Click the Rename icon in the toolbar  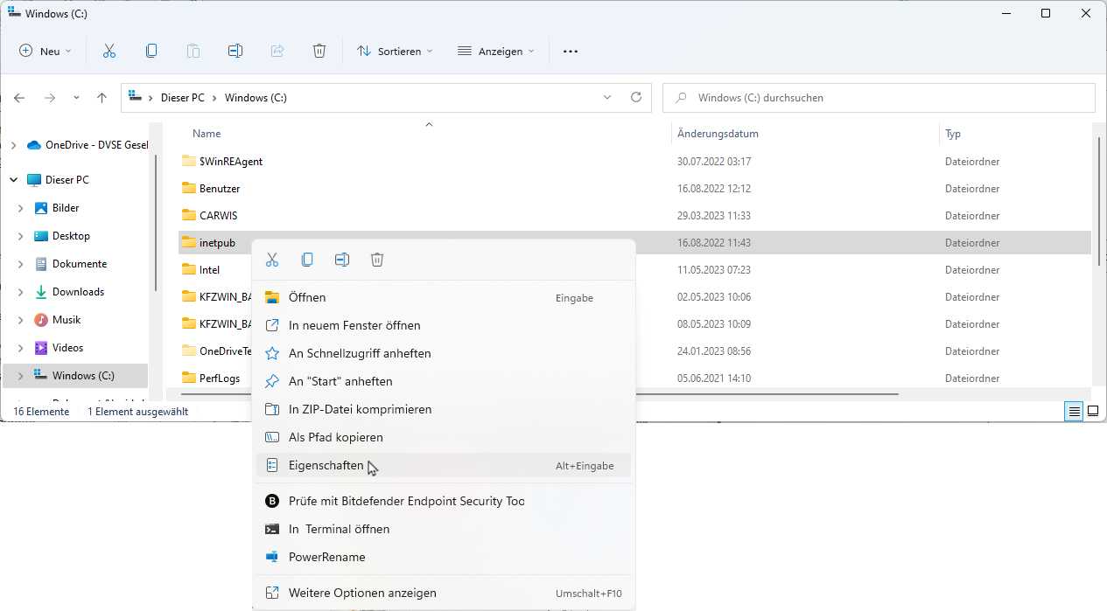point(235,52)
